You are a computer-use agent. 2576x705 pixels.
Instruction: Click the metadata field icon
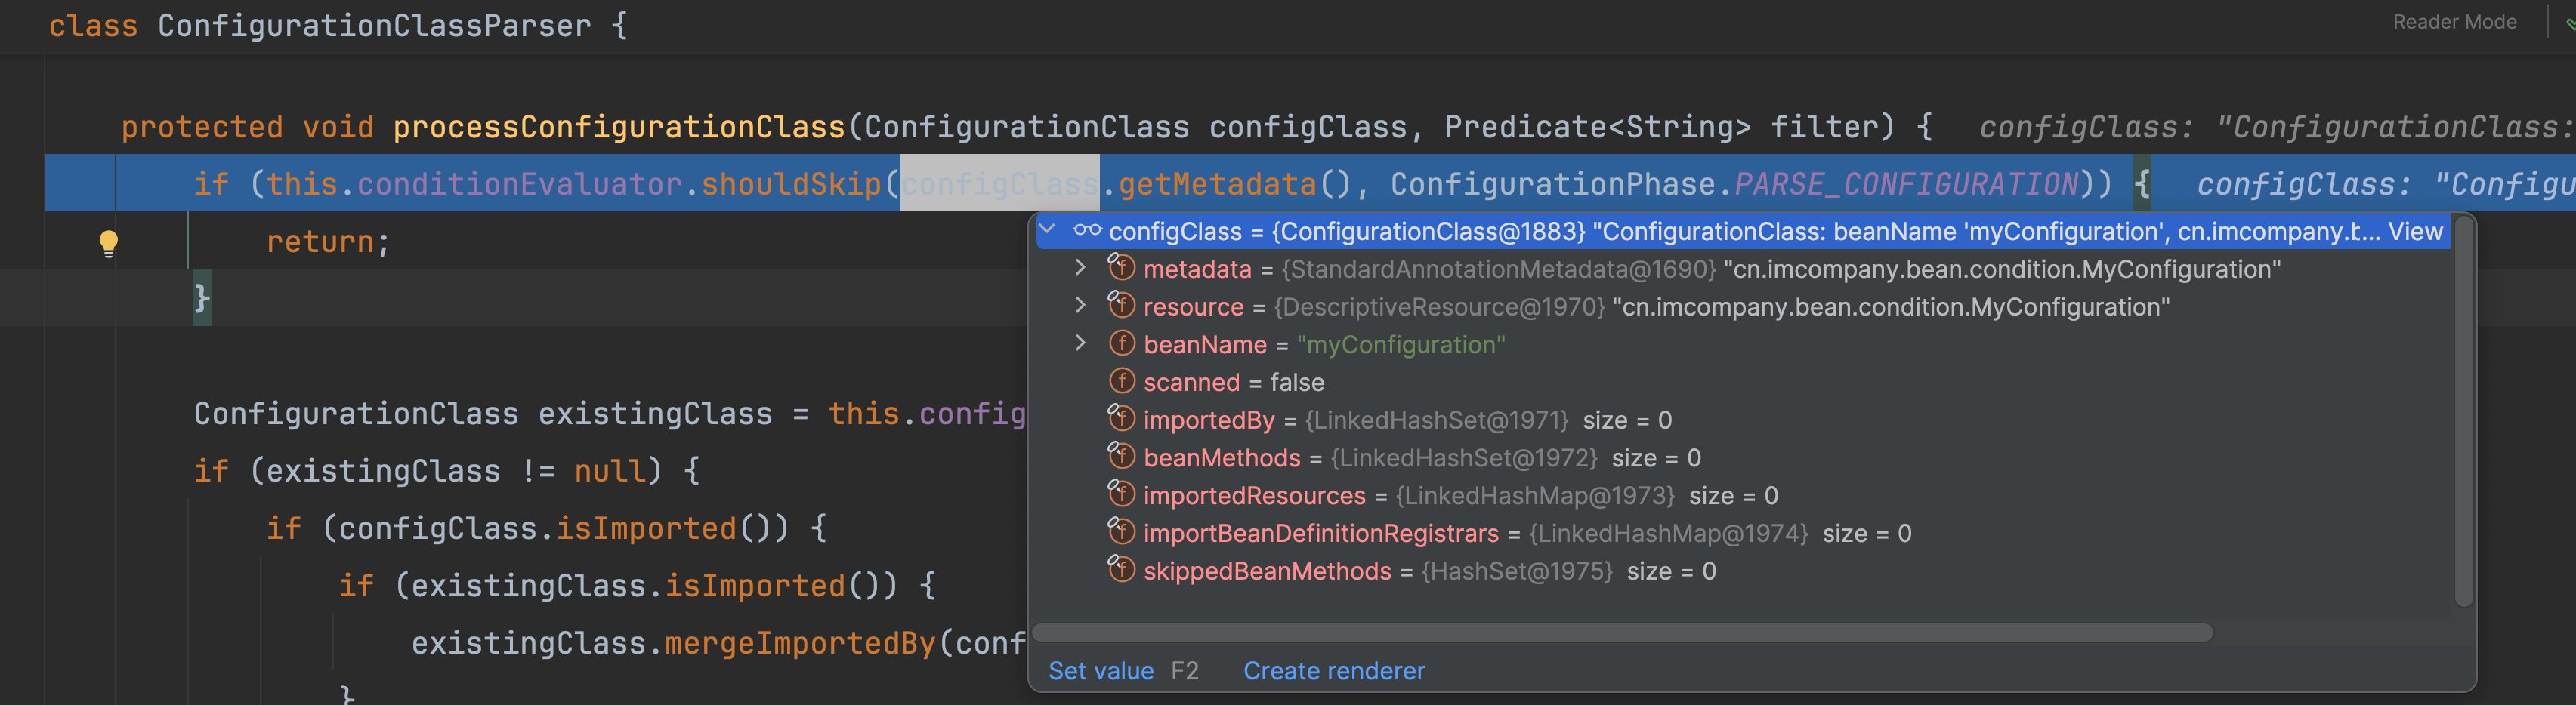1121,268
